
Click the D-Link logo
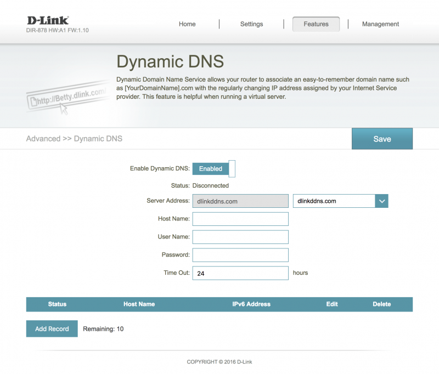[x=48, y=20]
